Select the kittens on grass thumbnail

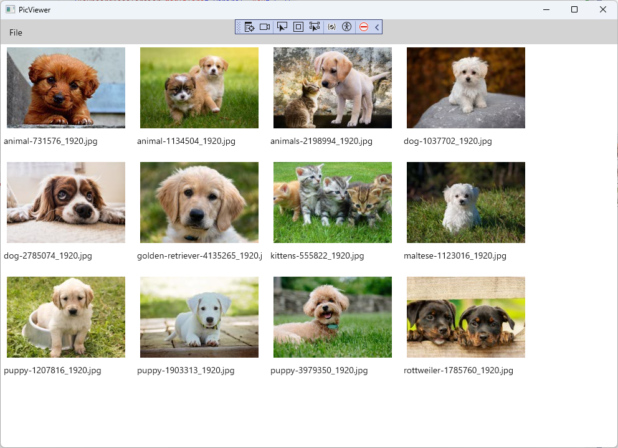[x=332, y=203]
